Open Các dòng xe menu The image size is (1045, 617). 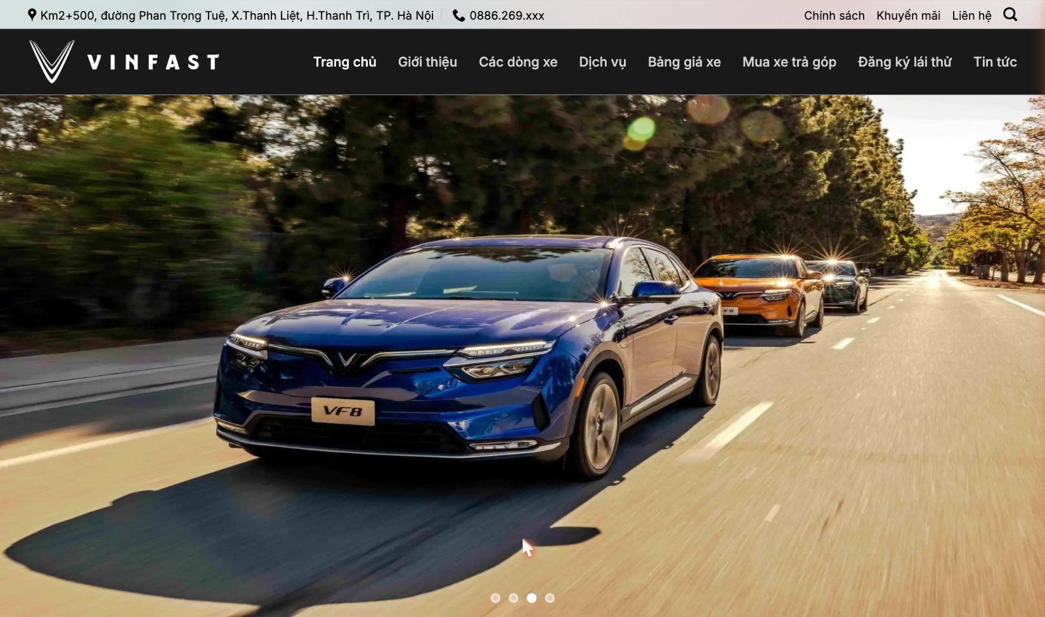click(x=518, y=62)
